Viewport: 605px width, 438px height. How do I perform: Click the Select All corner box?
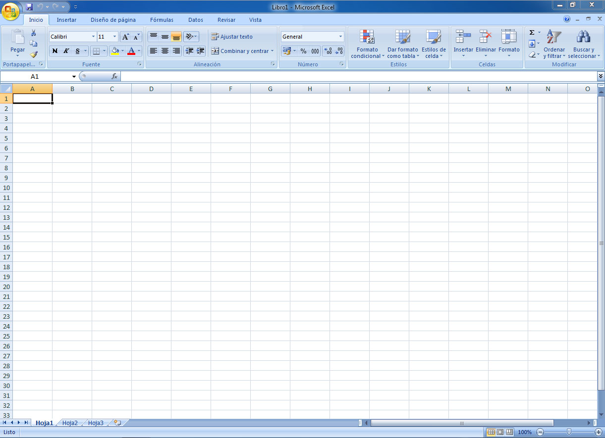[x=6, y=89]
